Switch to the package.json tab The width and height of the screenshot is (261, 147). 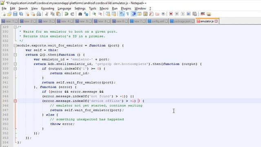pyautogui.click(x=182, y=21)
